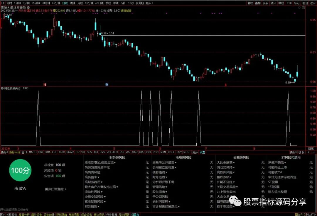Screen dimensions: 317x216
Task: Select KDJ indicator tab
Action: [142, 152]
